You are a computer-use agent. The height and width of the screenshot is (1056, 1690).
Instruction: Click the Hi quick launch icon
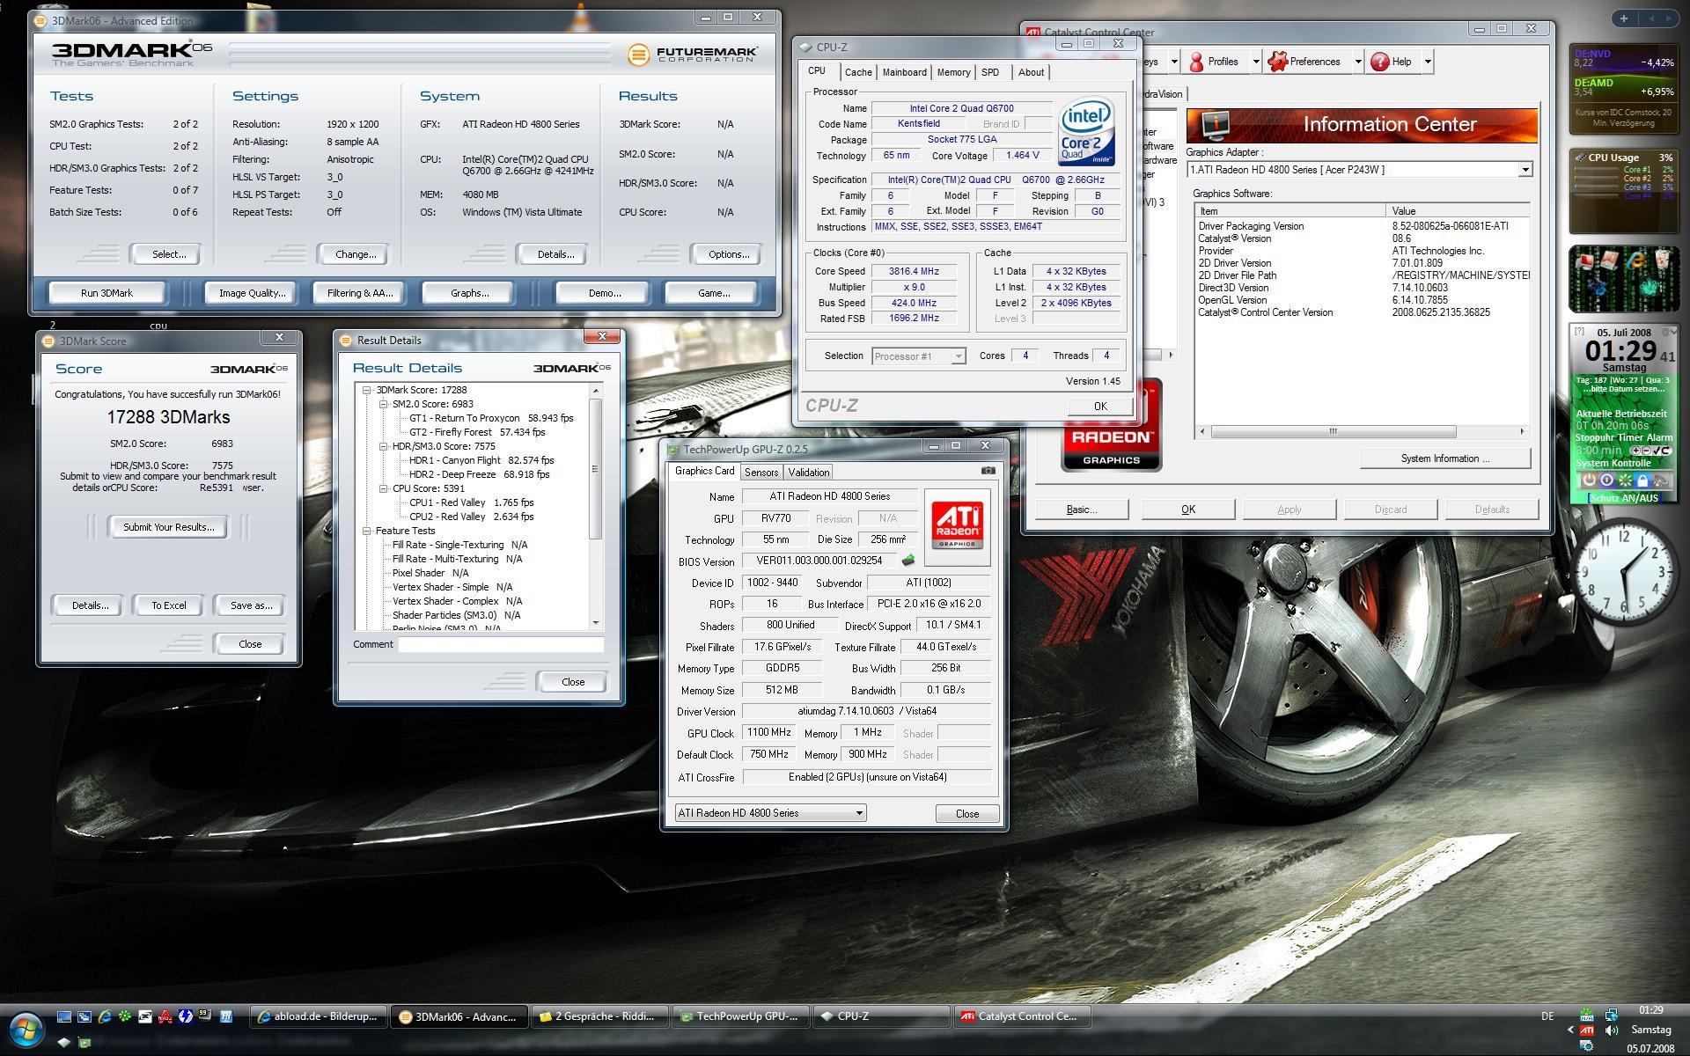pos(226,1016)
